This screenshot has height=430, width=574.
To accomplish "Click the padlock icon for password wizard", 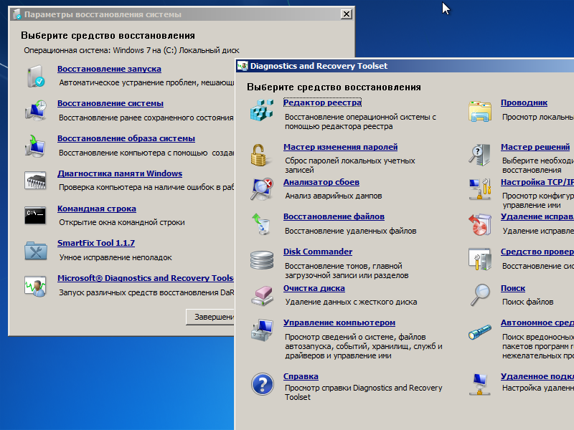I will click(x=260, y=155).
